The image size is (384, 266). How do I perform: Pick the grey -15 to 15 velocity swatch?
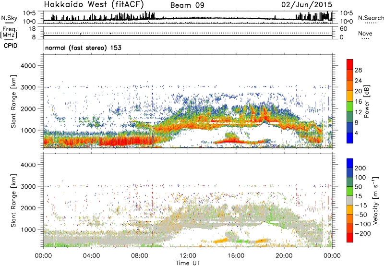[350, 201]
